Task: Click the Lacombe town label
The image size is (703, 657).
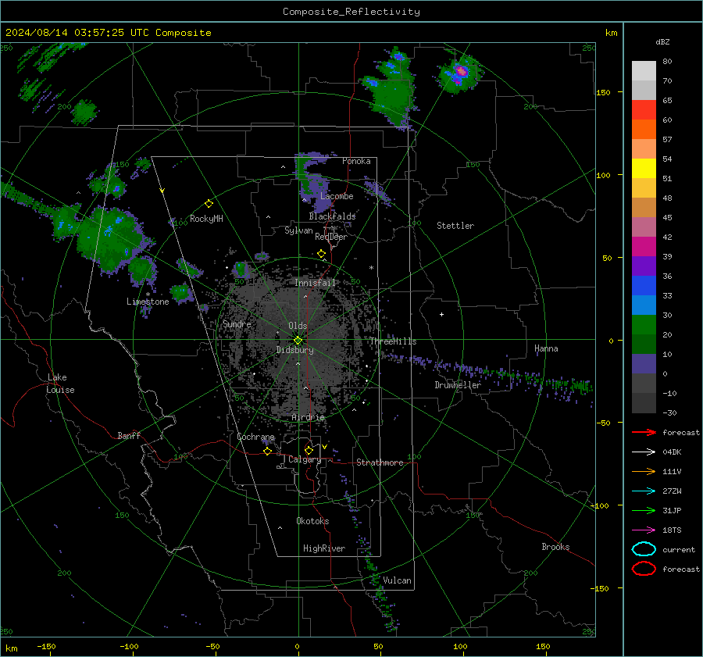Action: pyautogui.click(x=337, y=196)
